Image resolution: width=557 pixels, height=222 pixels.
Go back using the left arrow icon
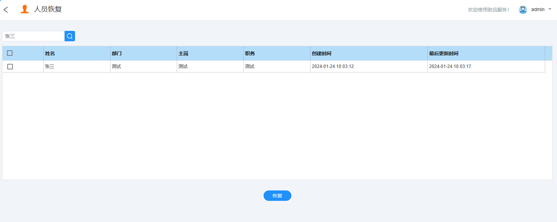point(6,10)
